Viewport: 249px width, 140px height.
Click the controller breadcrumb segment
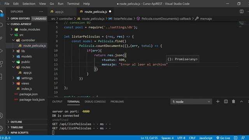pos(66,19)
